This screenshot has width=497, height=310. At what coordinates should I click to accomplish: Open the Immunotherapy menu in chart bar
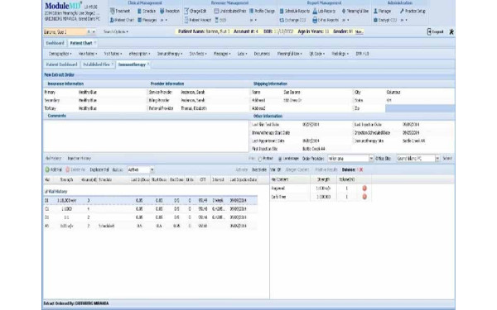point(170,54)
